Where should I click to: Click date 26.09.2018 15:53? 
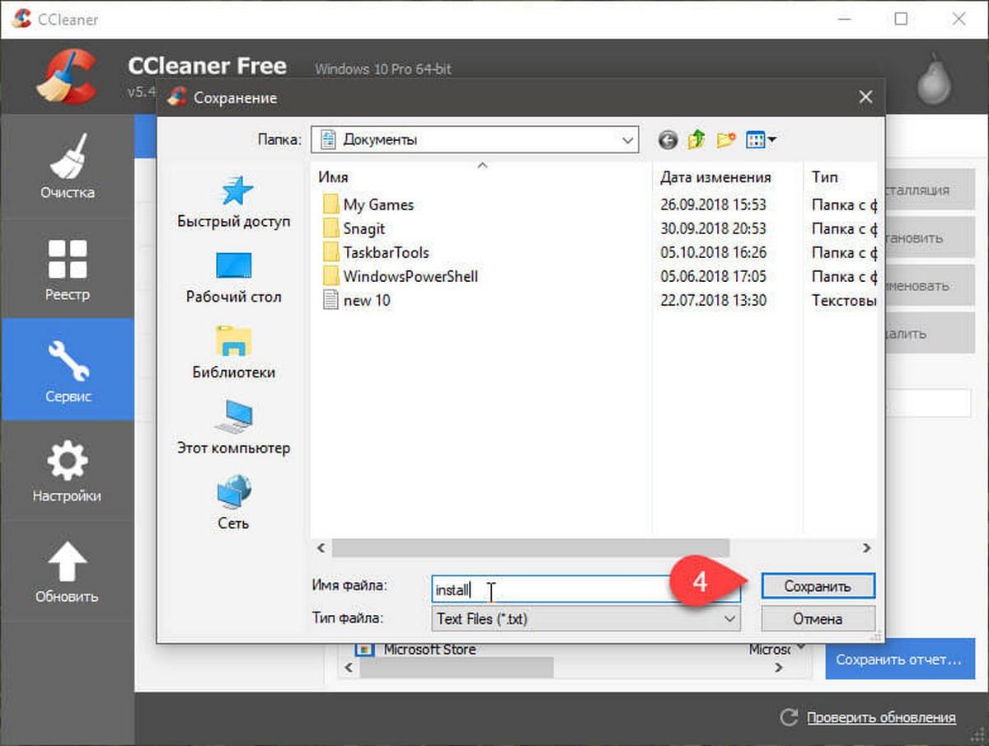(714, 204)
